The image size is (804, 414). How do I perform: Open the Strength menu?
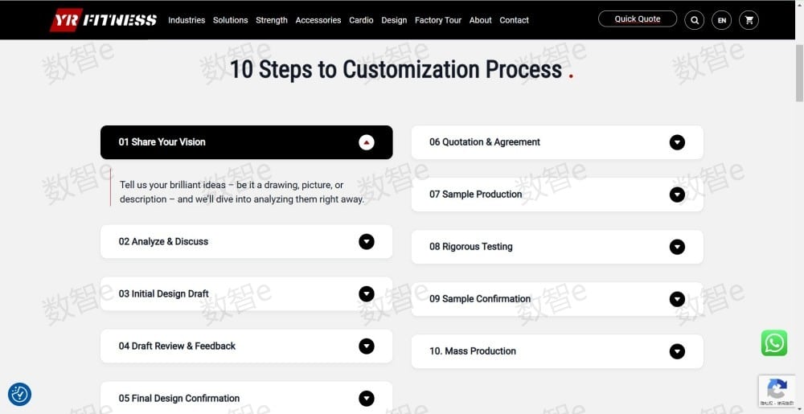[x=271, y=20]
